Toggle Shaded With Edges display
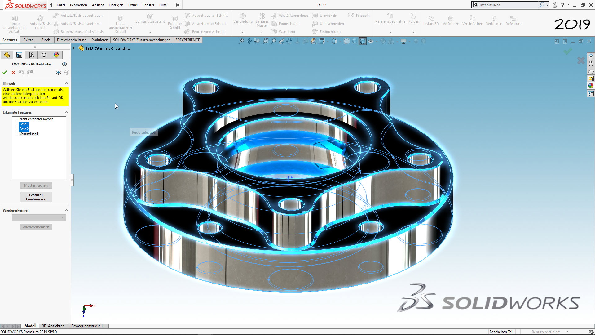 [363, 41]
